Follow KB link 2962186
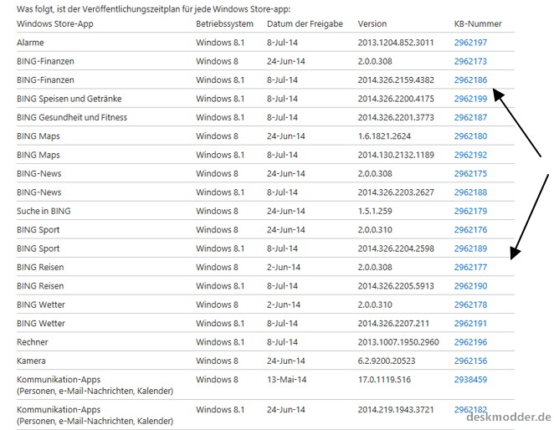 [x=470, y=79]
